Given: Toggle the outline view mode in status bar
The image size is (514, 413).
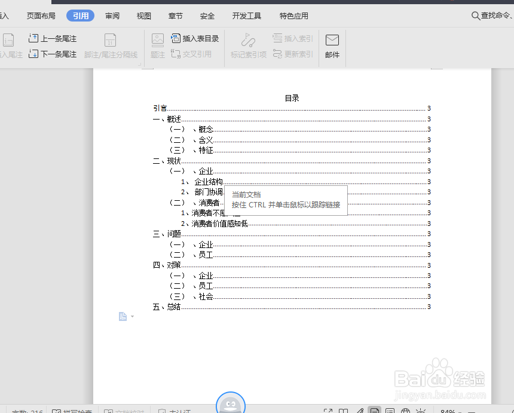Looking at the screenshot, I should coord(390,410).
